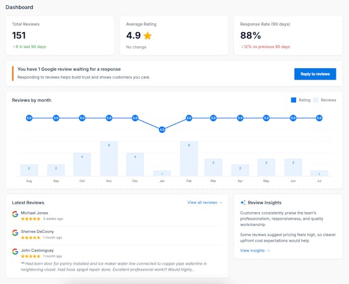Toggle the Rating legend swatch
Screen dimensions: 349x284
pos(293,100)
